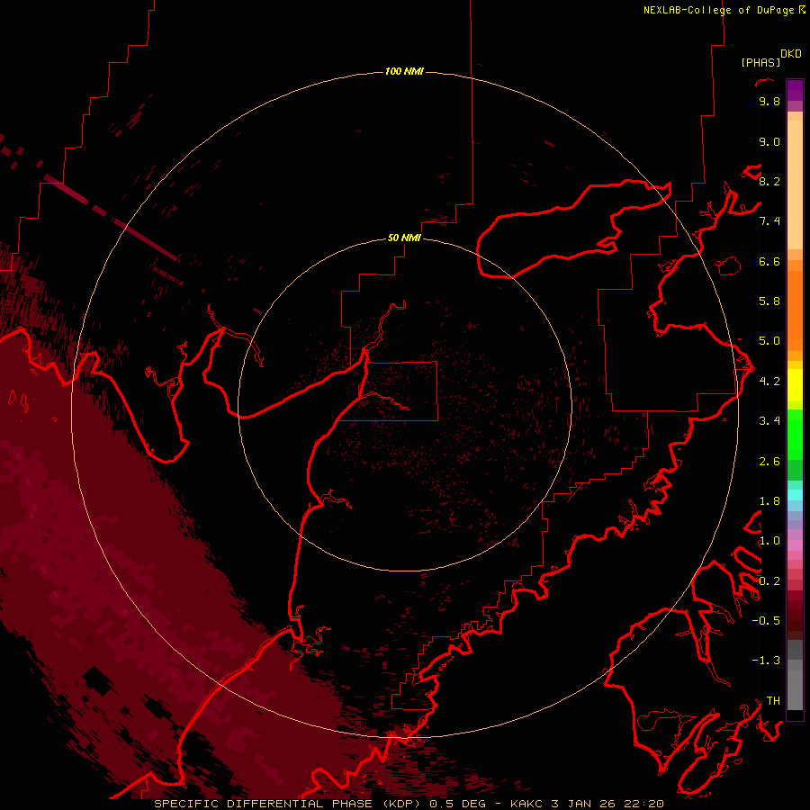Select the 8.2 scale label

[x=769, y=181]
